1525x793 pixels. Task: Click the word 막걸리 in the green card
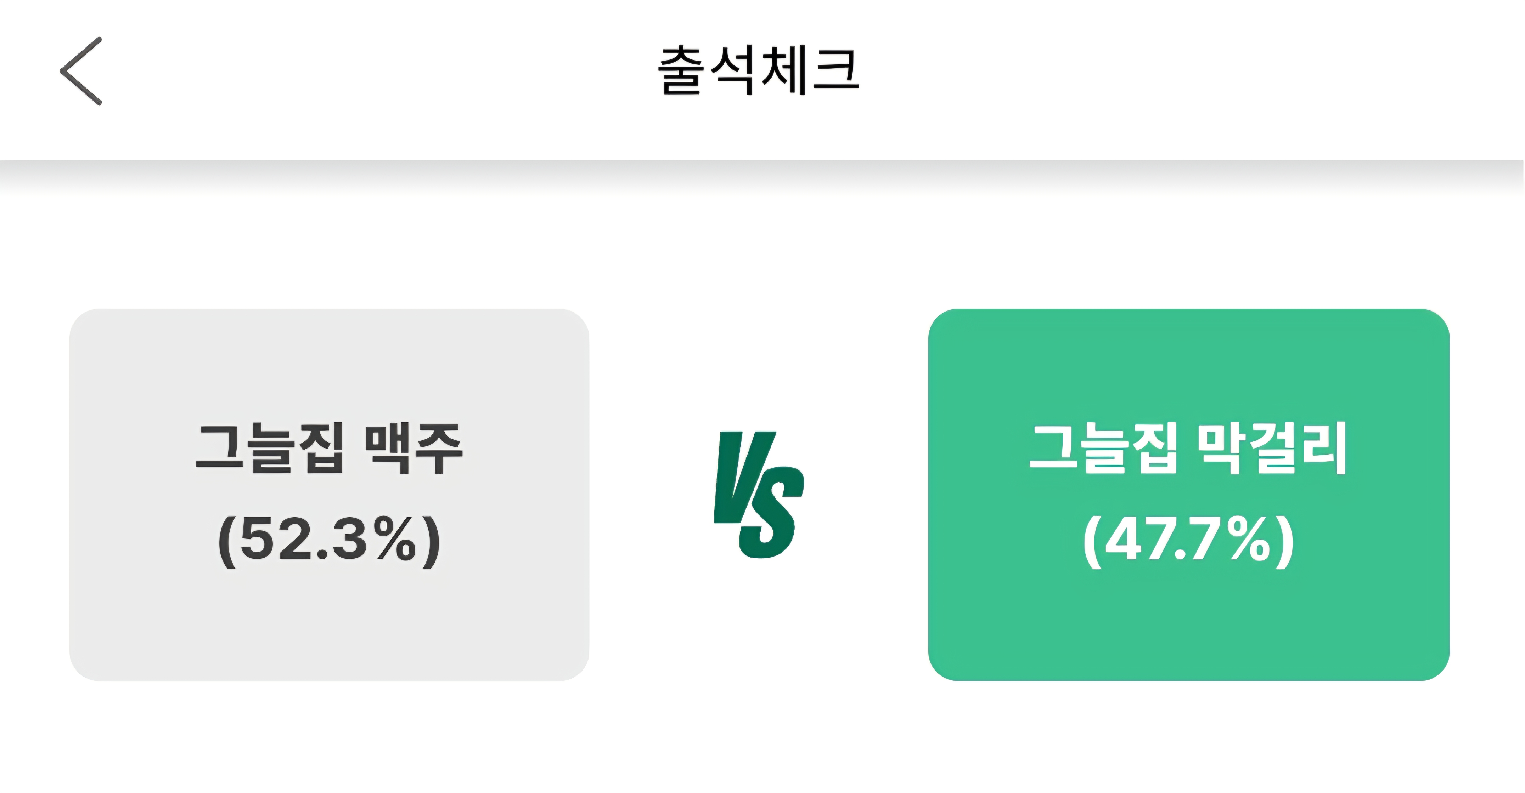pos(1271,448)
